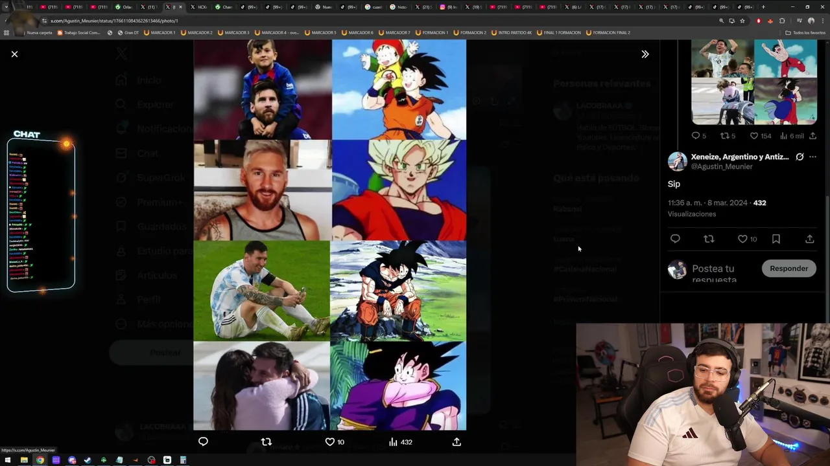Share the Sip tweet from the side panel
This screenshot has height=466, width=830.
click(x=809, y=239)
